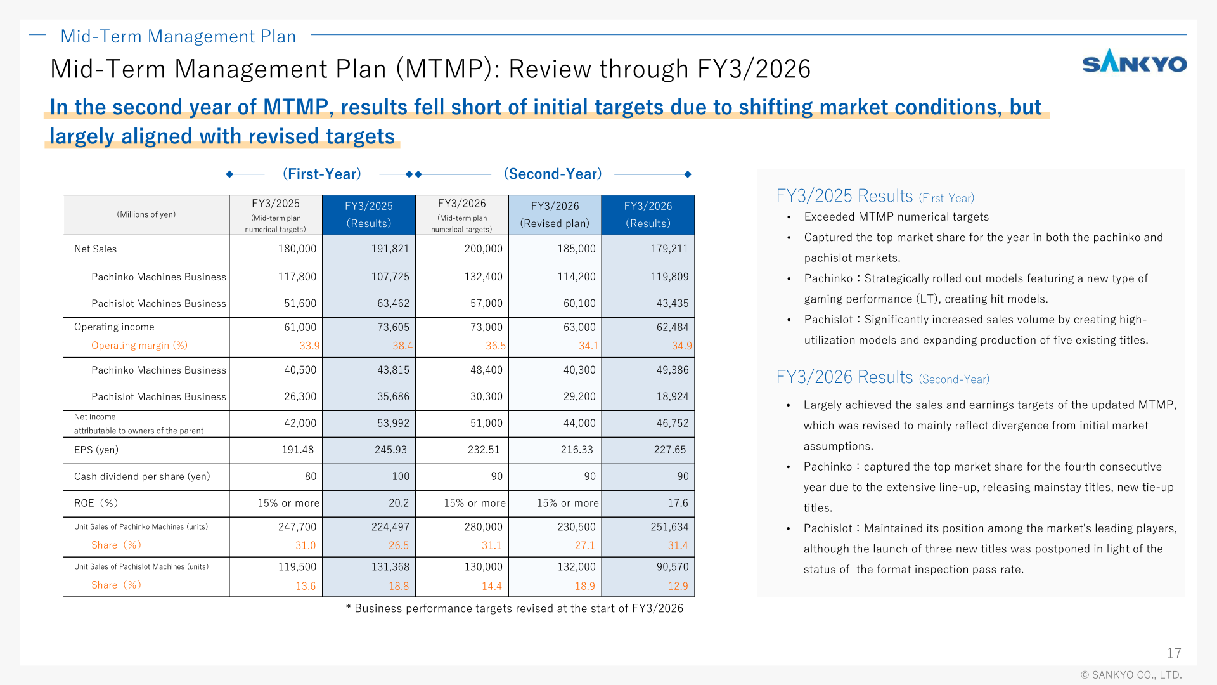Click the bullet "Exceeded MTMP numerical targets"

[x=896, y=218]
